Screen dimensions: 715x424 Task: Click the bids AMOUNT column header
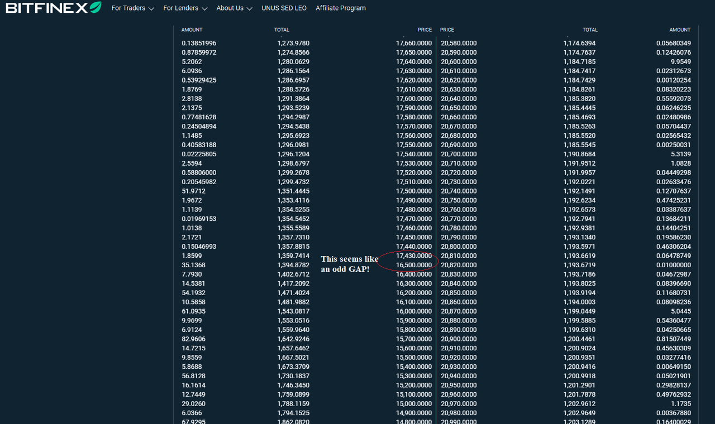[192, 30]
